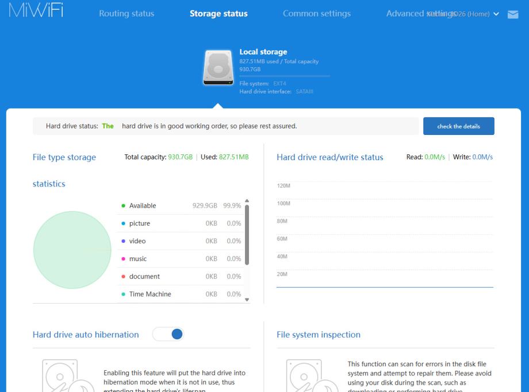
Task: Click the pink music legend dot
Action: pos(123,259)
